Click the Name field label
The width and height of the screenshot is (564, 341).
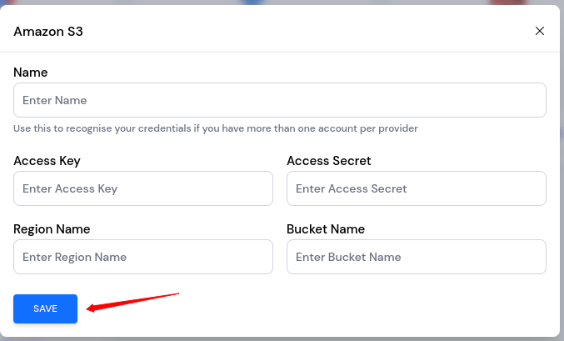(31, 73)
